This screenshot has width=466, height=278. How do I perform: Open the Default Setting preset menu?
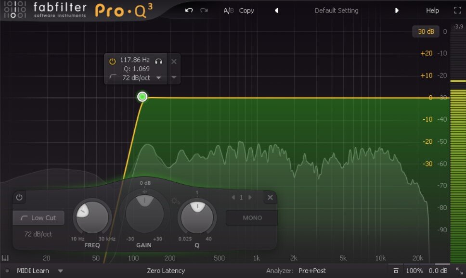click(337, 11)
